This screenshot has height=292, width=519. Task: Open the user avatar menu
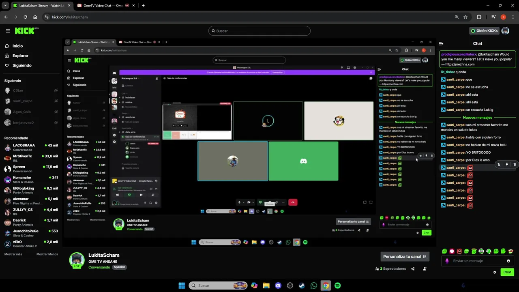coord(505,31)
